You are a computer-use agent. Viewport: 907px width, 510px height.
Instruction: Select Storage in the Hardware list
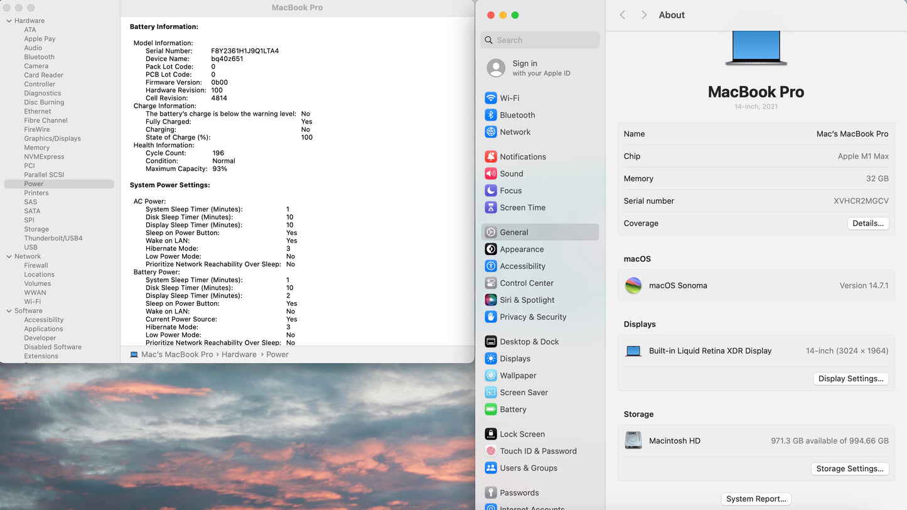[36, 229]
